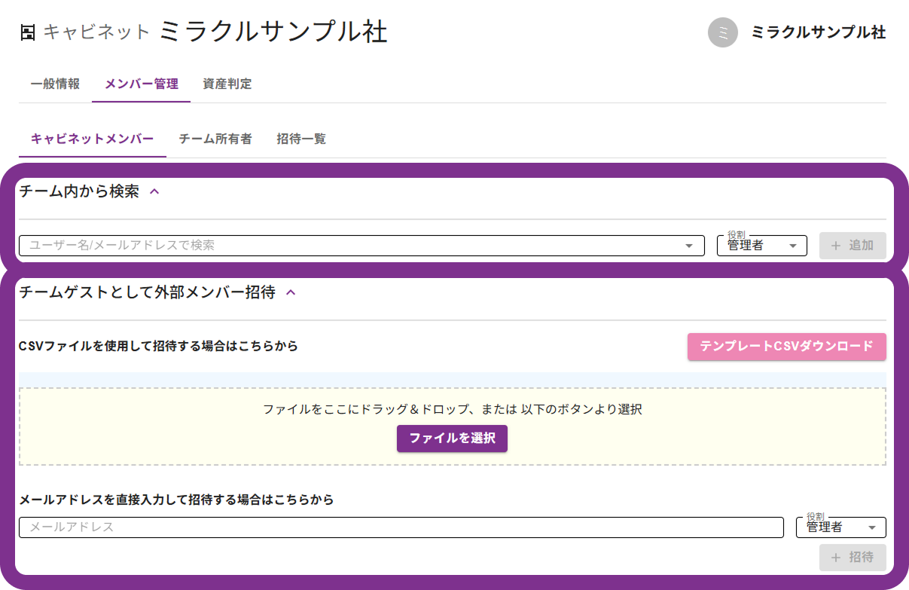The width and height of the screenshot is (909, 590).
Task: Select the キャビネットメンバー sub-tab
Action: tap(92, 139)
